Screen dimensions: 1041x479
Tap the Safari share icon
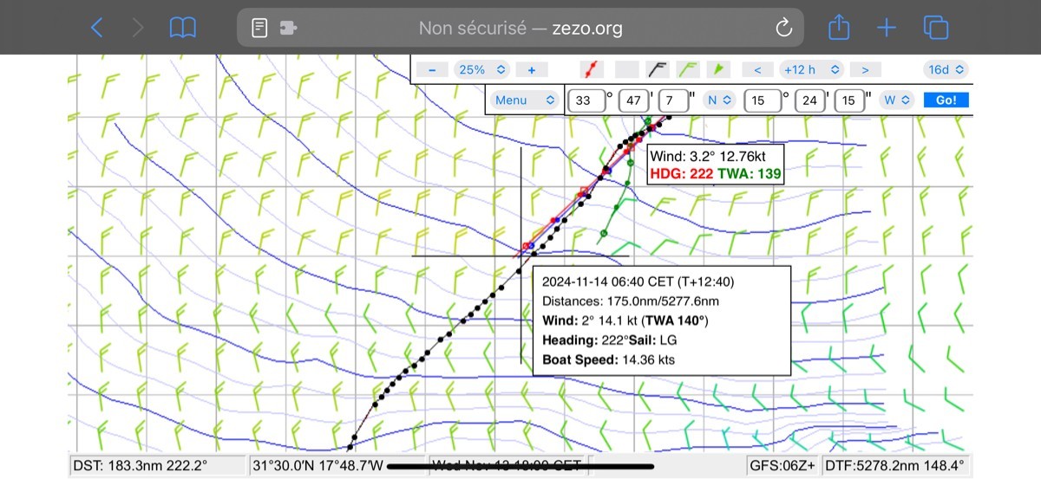tap(838, 28)
